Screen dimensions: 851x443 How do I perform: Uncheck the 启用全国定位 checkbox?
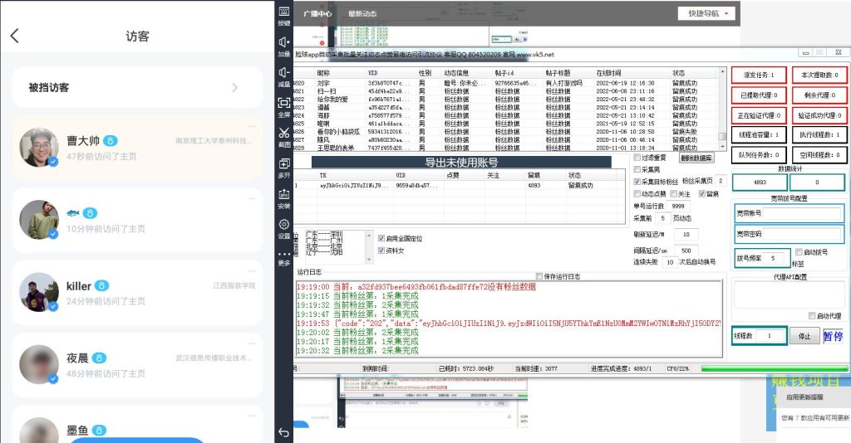coord(381,238)
